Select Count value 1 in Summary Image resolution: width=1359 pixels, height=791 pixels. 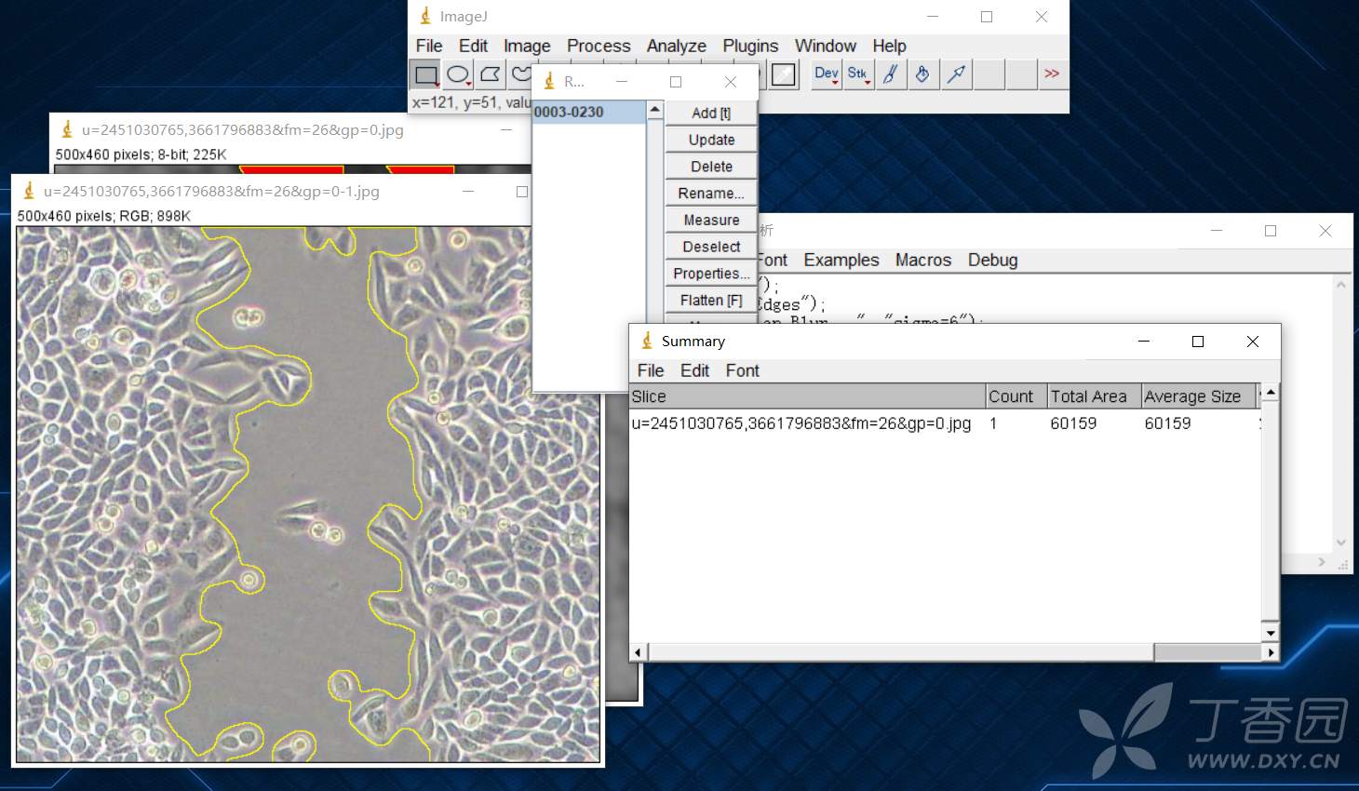993,423
